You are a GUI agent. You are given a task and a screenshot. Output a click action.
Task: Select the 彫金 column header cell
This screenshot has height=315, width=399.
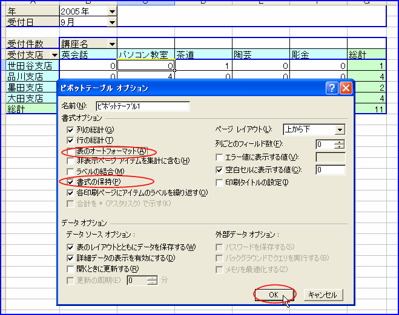(318, 54)
